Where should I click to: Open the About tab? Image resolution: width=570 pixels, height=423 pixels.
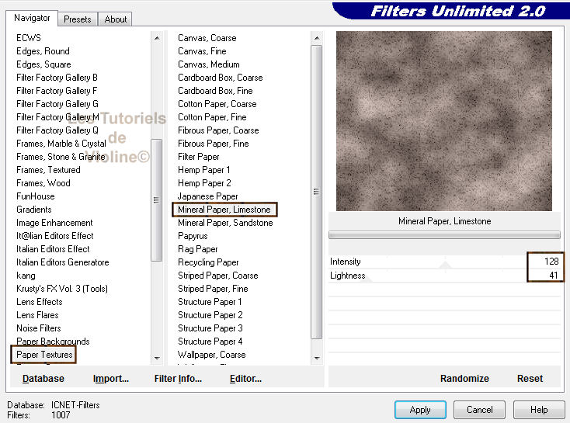tap(116, 19)
